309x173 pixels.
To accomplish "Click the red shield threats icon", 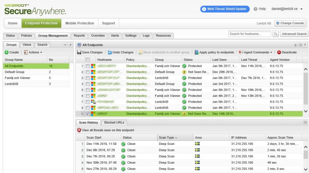I will 79,130.
